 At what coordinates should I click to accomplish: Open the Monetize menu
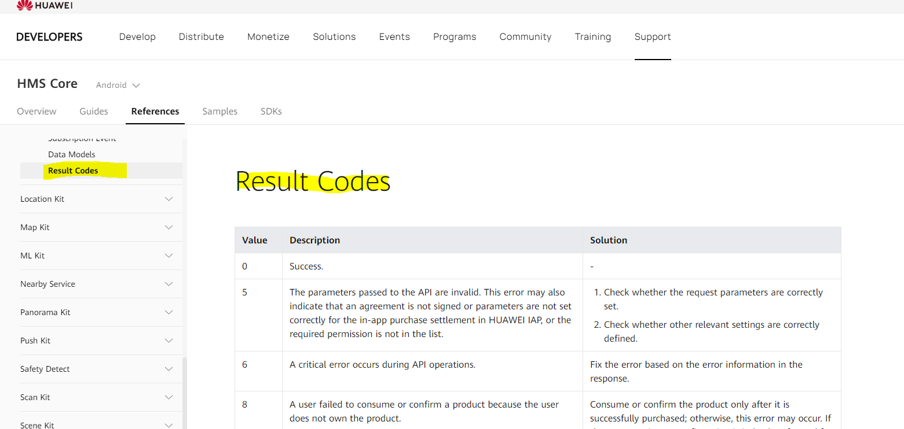pyautogui.click(x=268, y=36)
